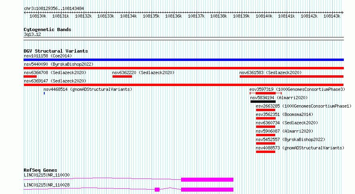Image resolution: width=355 pixels, height=194 pixels.
Task: Click the red bar under esv3562351
Action: pos(266,118)
